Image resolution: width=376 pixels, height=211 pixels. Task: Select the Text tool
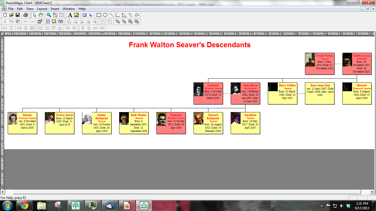pos(70,15)
